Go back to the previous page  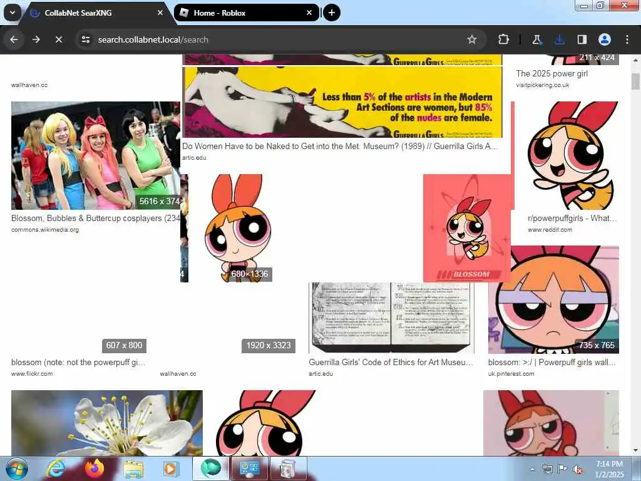14,39
